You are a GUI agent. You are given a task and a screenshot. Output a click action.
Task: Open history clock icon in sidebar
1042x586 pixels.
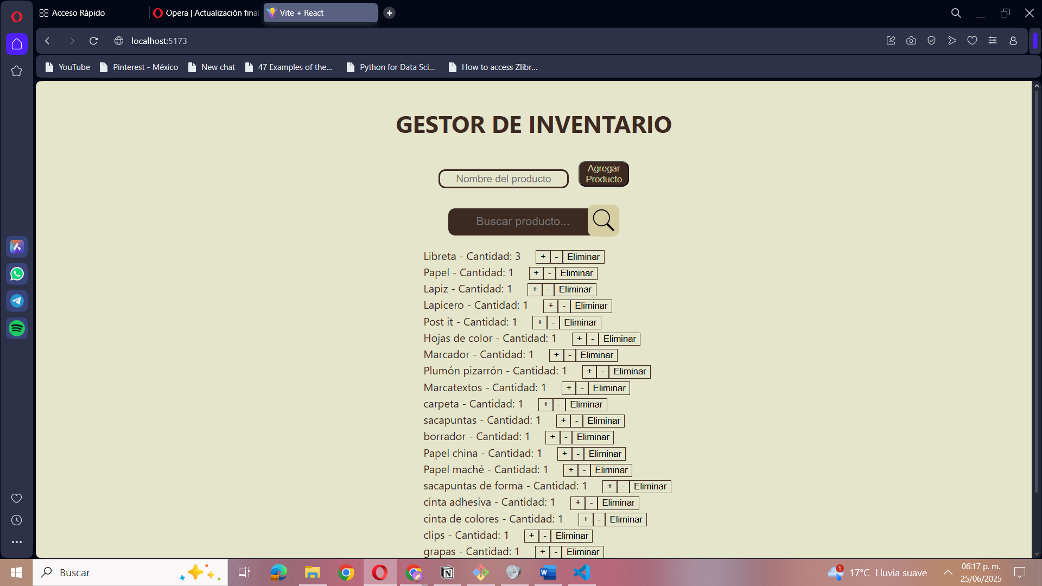click(x=17, y=520)
